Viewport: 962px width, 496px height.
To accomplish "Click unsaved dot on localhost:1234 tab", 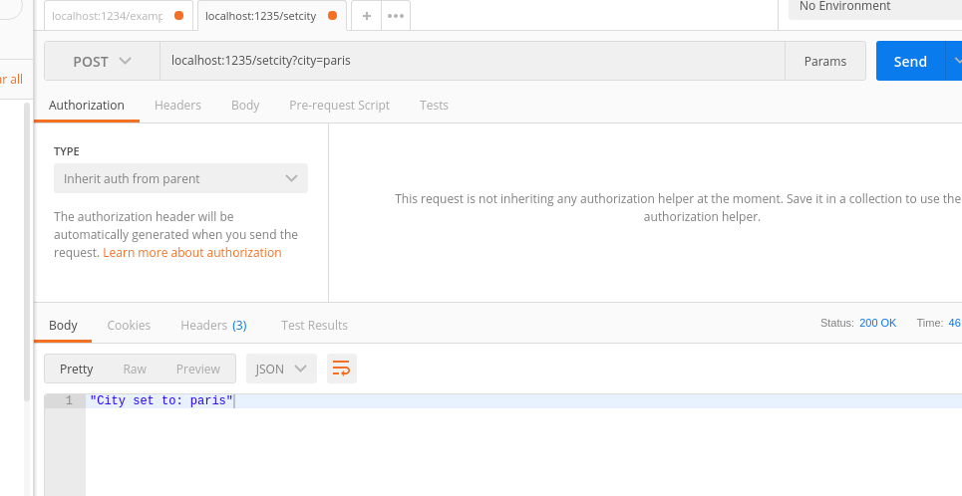I will tap(179, 16).
